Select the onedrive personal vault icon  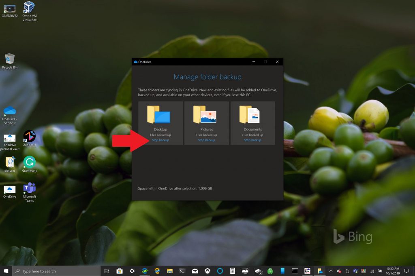[x=10, y=142]
